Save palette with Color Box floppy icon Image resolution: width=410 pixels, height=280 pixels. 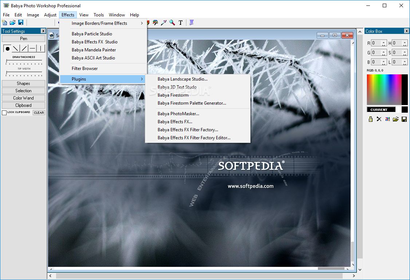tap(404, 119)
